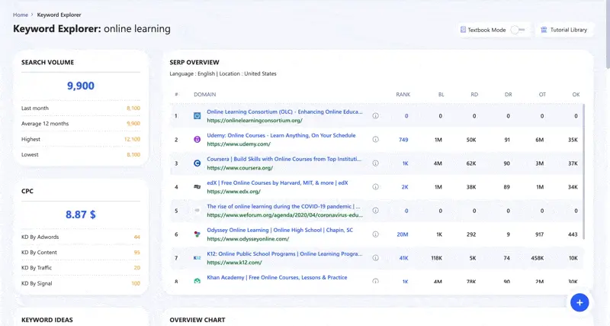Click the DR column header
This screenshot has height=326, width=610.
(508, 95)
